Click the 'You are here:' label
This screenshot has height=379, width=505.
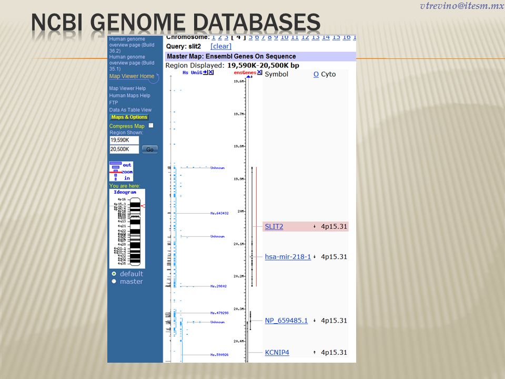coord(125,186)
